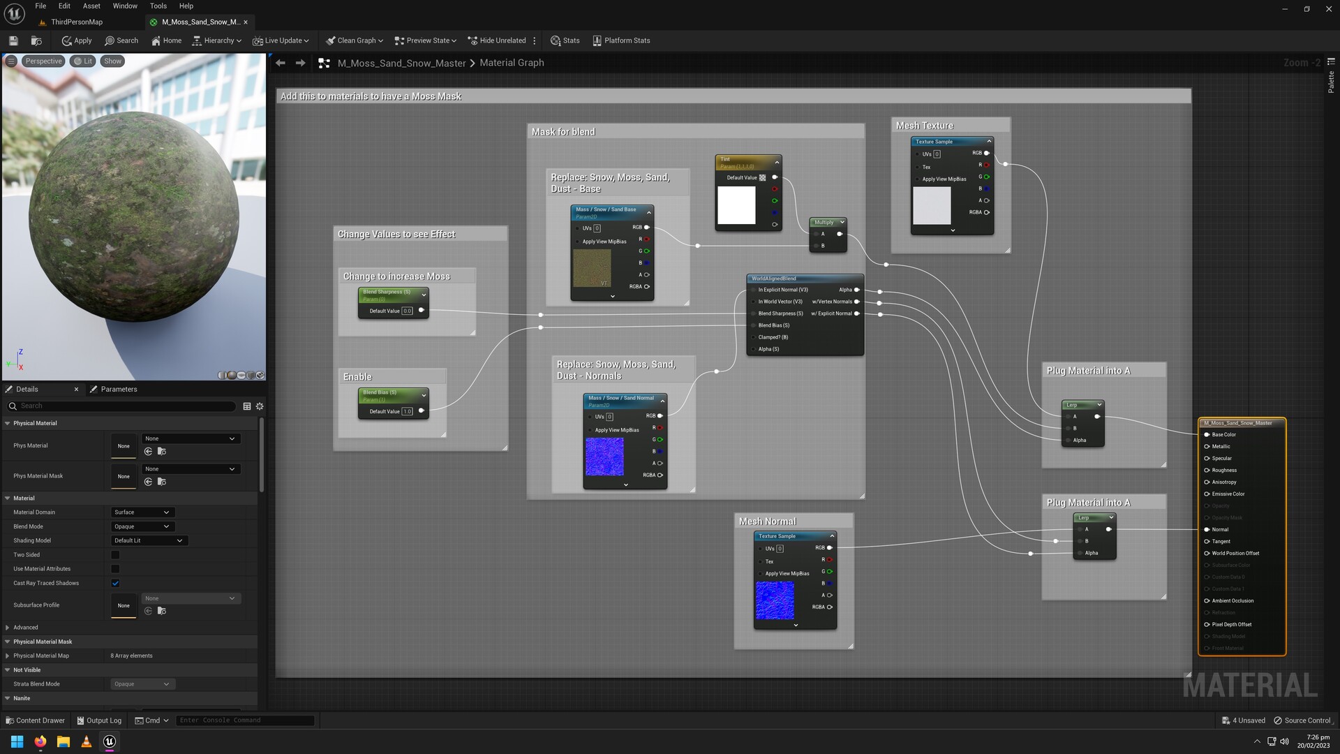
Task: Collapse the Physical Material section
Action: click(x=7, y=423)
